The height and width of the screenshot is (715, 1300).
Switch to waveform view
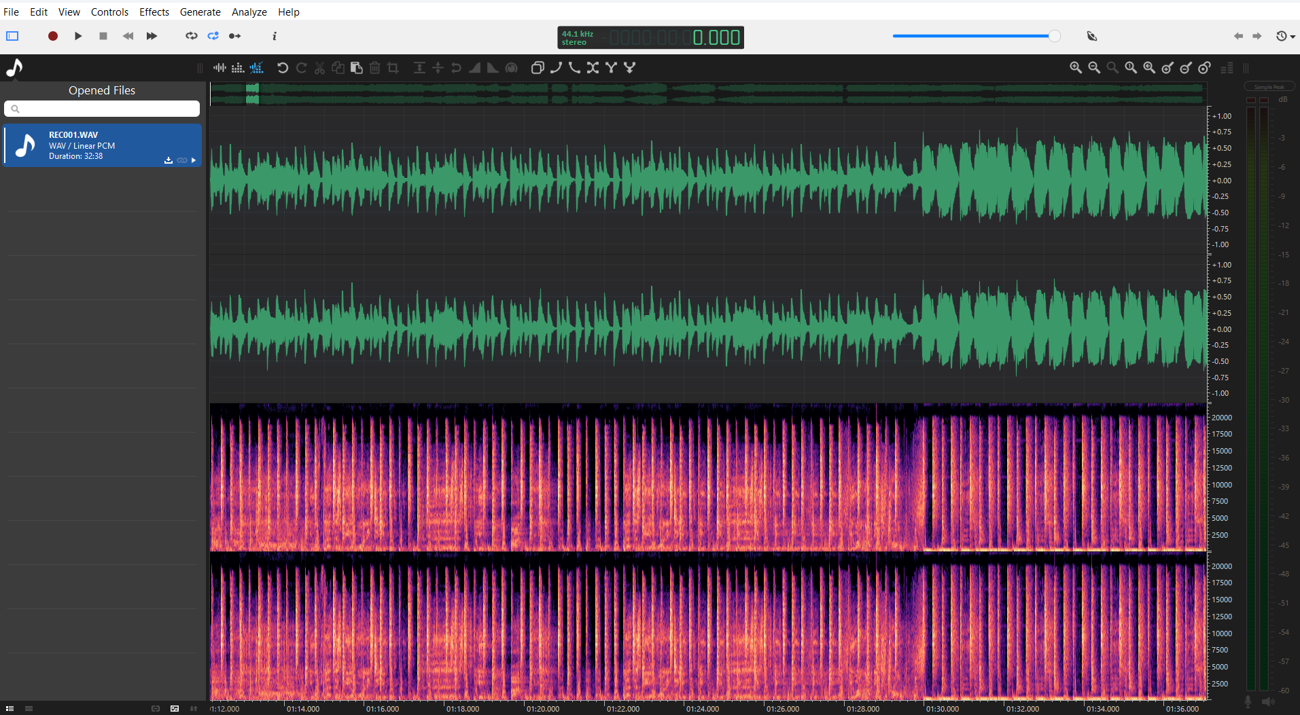219,68
